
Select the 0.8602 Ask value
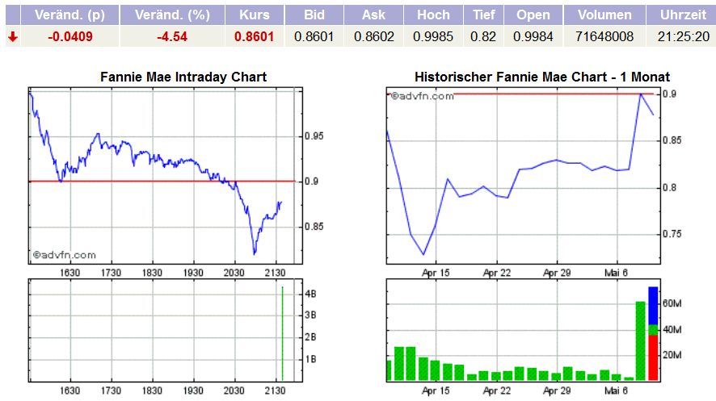click(x=374, y=36)
